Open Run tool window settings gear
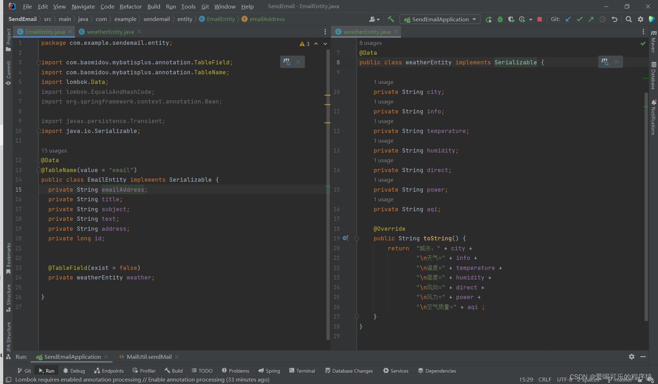The image size is (658, 384). [x=632, y=357]
